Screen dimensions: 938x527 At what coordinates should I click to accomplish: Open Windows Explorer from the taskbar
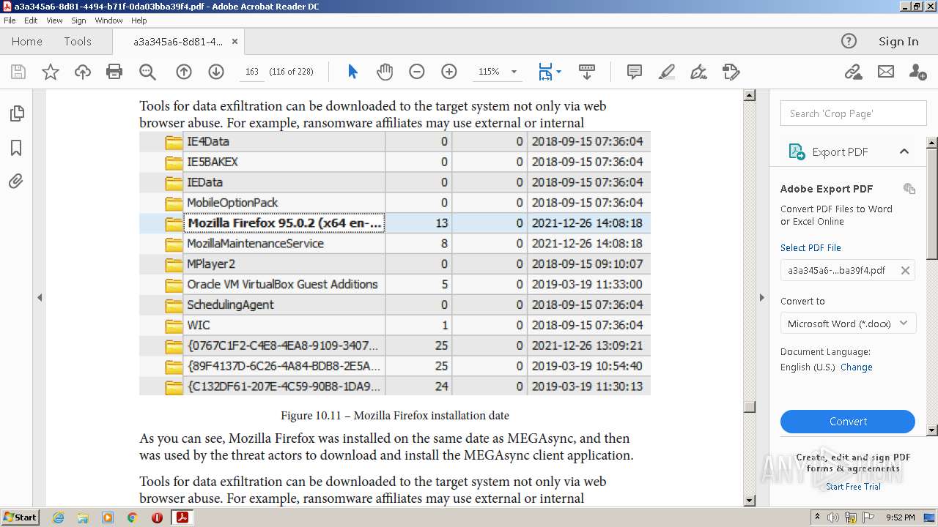tap(83, 517)
